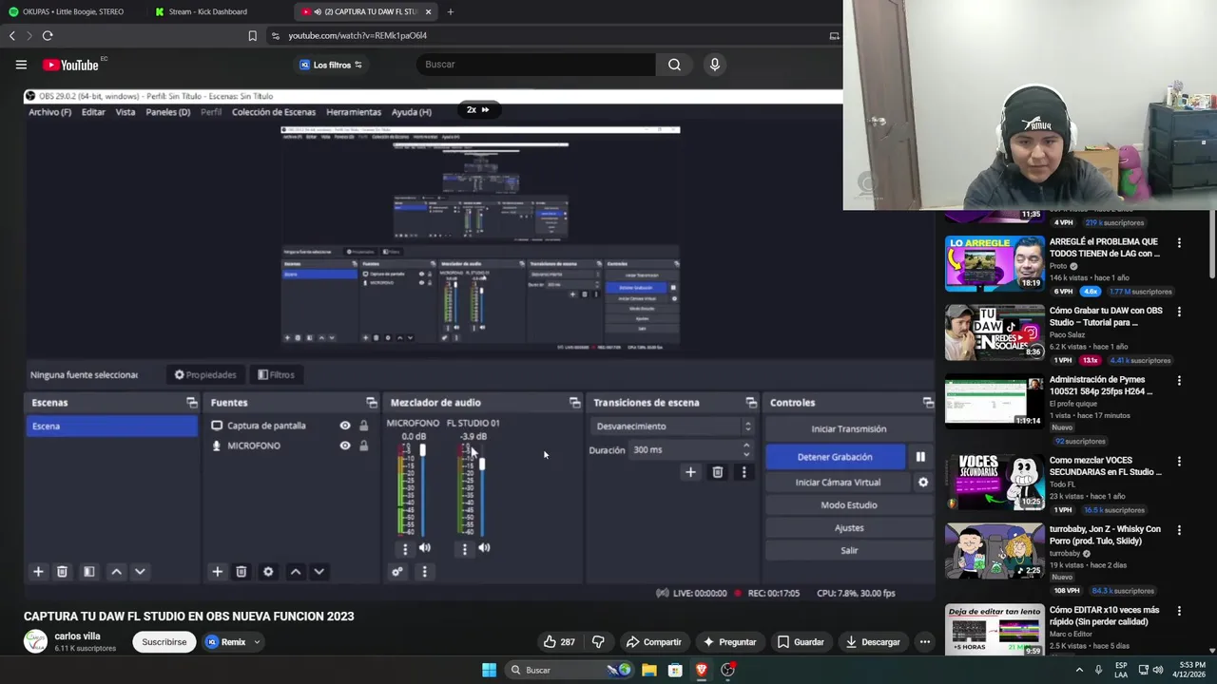Adjust the MICROFONO volume fader
The height and width of the screenshot is (684, 1217).
(x=422, y=451)
